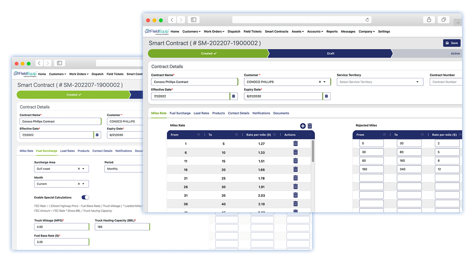Toggle the sidebar in front browser window
This screenshot has width=476, height=263.
(194, 20)
